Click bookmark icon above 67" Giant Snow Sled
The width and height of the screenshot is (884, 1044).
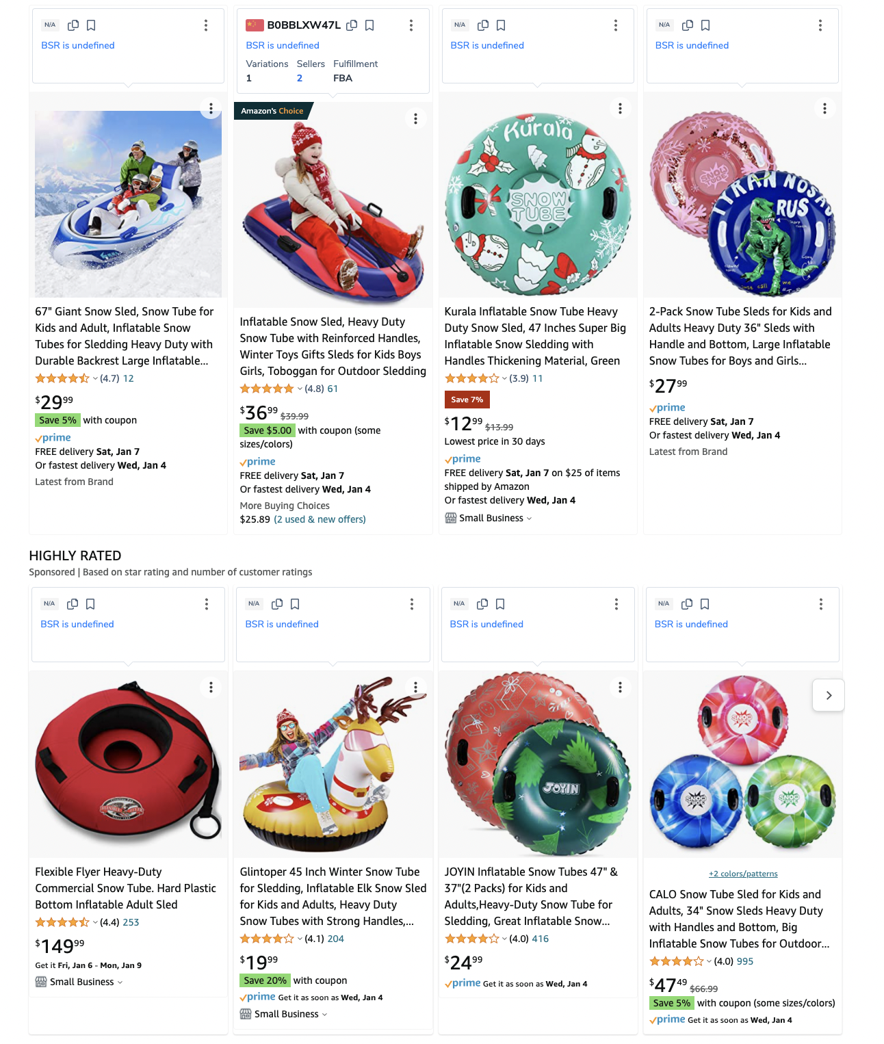point(91,25)
